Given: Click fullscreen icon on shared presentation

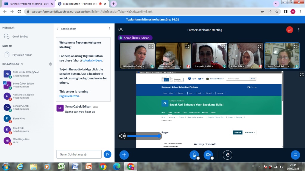Looking at the screenshot, I should tap(301, 75).
